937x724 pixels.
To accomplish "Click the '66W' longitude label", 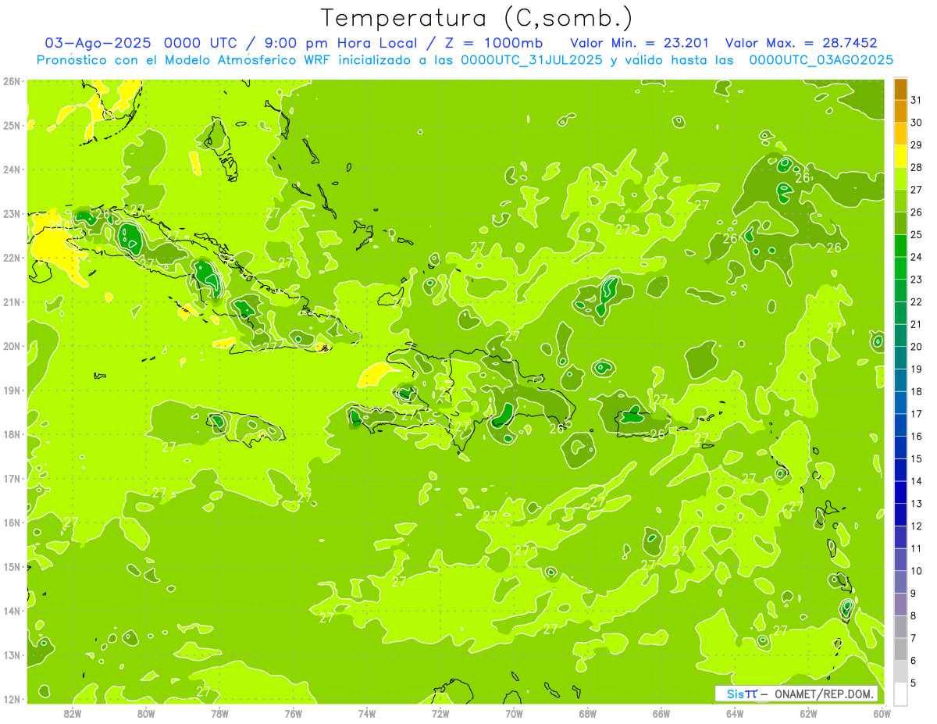I will [x=661, y=713].
